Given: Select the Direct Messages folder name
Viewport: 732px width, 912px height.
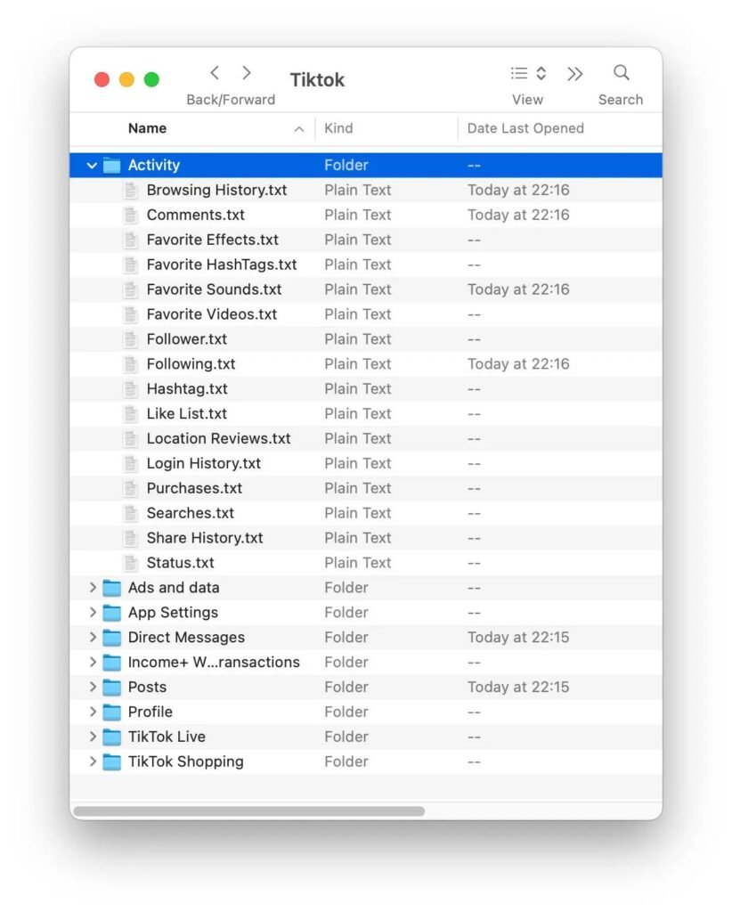Looking at the screenshot, I should click(186, 638).
